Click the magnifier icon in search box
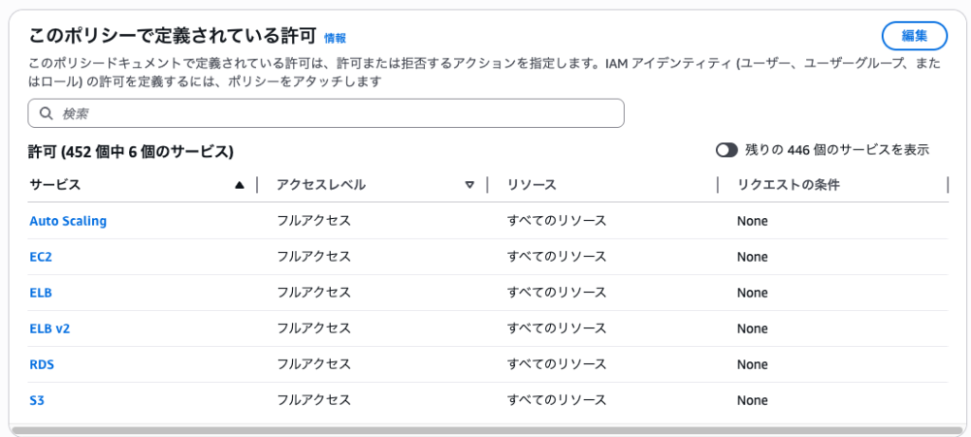Screen dimensions: 971x437 coord(46,114)
